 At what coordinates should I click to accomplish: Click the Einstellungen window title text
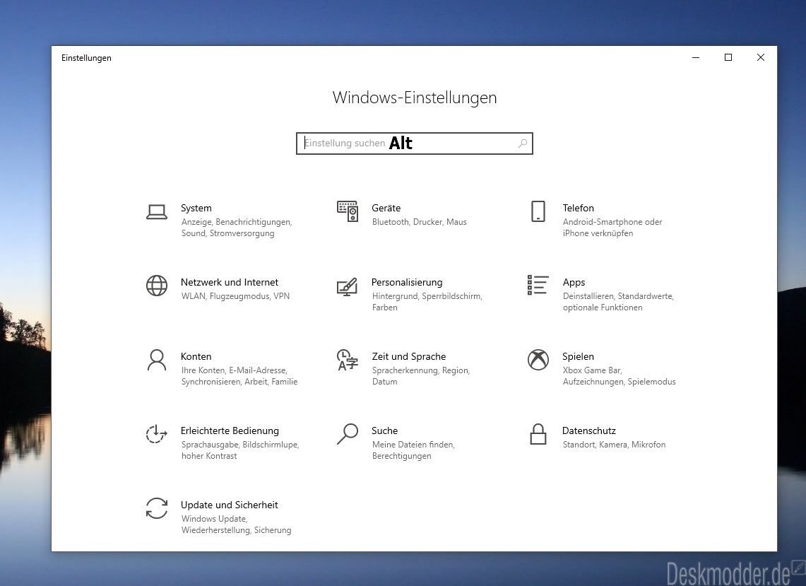pos(86,58)
